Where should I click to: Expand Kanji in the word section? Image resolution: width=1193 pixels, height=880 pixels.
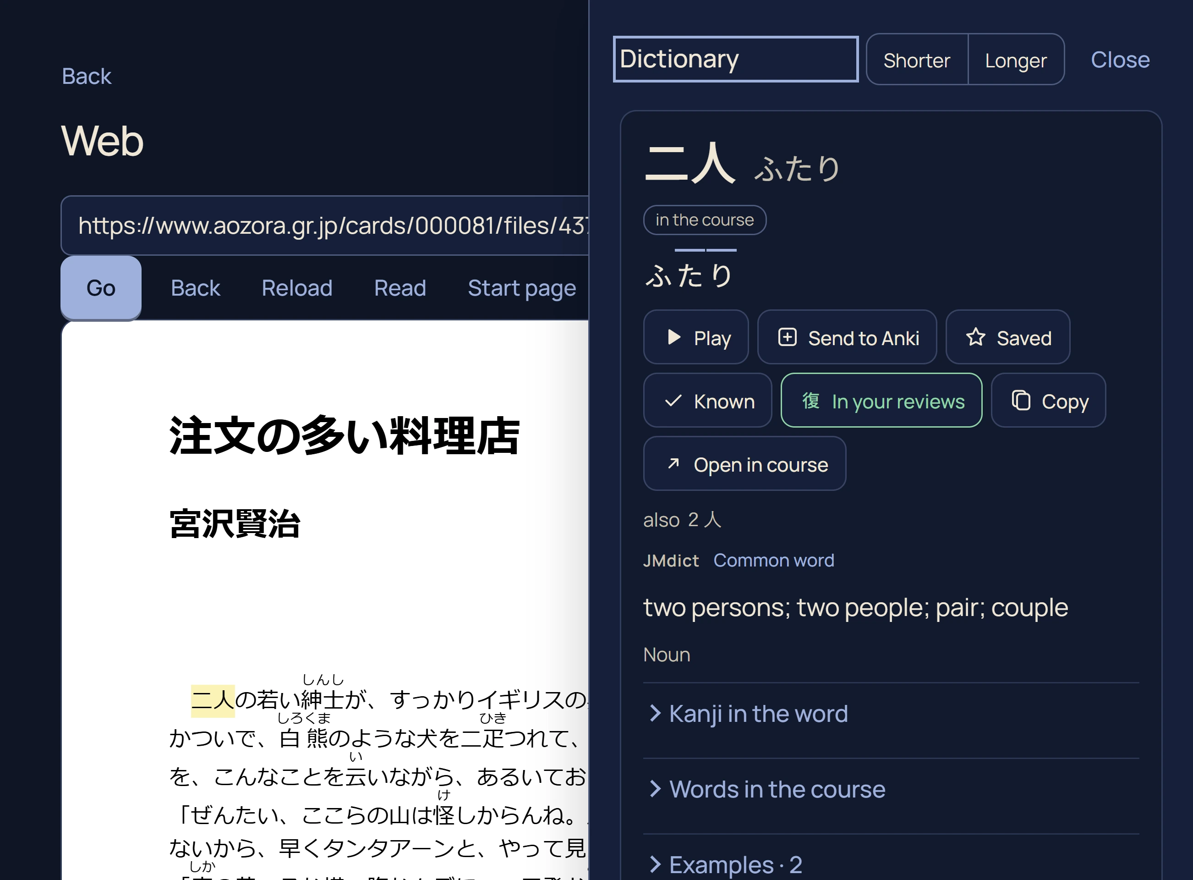[891, 714]
